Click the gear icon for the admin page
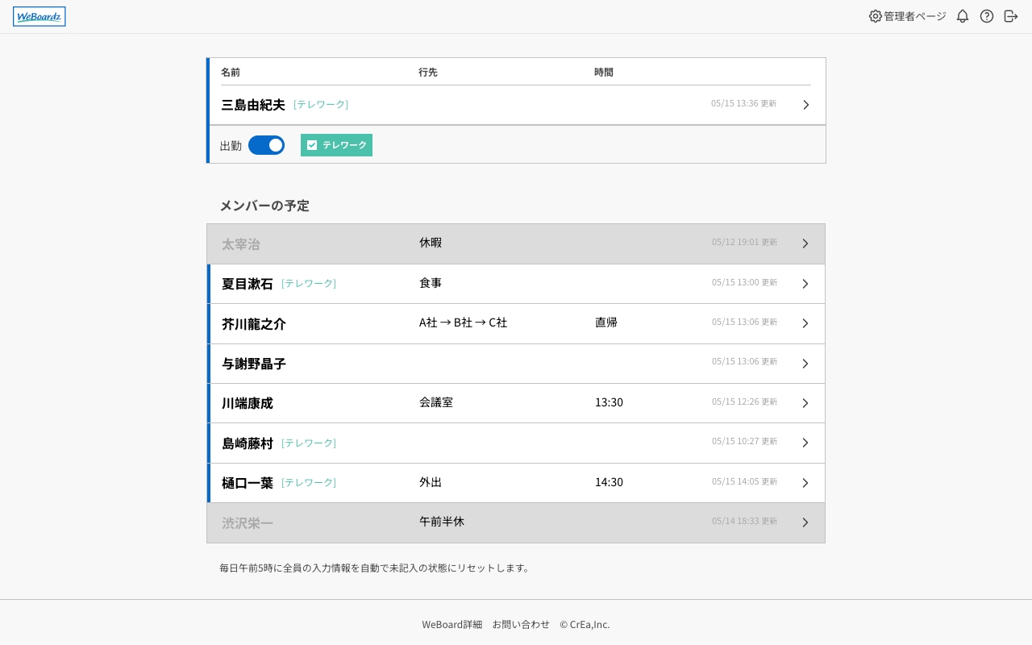 [875, 16]
